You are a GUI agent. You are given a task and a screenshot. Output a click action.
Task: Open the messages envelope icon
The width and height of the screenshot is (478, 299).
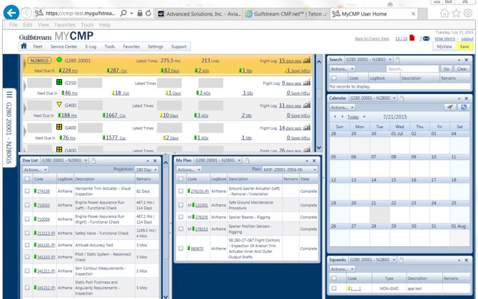(426, 38)
